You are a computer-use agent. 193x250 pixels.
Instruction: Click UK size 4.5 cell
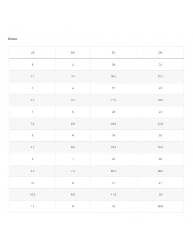[73, 100]
